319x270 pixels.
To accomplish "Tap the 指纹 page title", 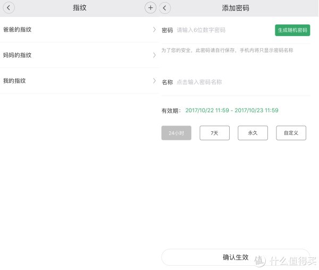I will coord(80,8).
